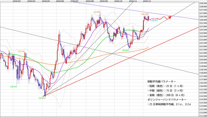Select the 112.500 price axis label
Screen dimensions: 207x117
(x=203, y=109)
